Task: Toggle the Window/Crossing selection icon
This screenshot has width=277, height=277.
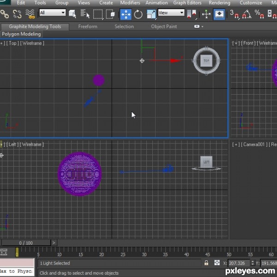Action: click(110, 14)
